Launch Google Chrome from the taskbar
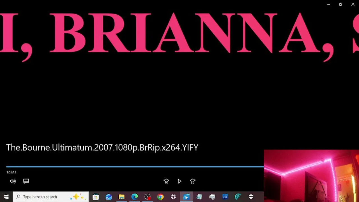Image resolution: width=359 pixels, height=202 pixels. point(160,197)
